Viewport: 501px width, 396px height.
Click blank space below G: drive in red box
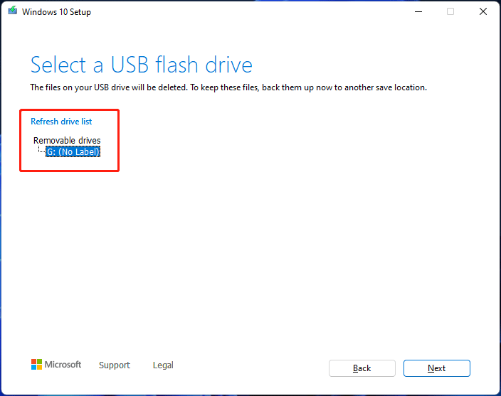(69, 164)
